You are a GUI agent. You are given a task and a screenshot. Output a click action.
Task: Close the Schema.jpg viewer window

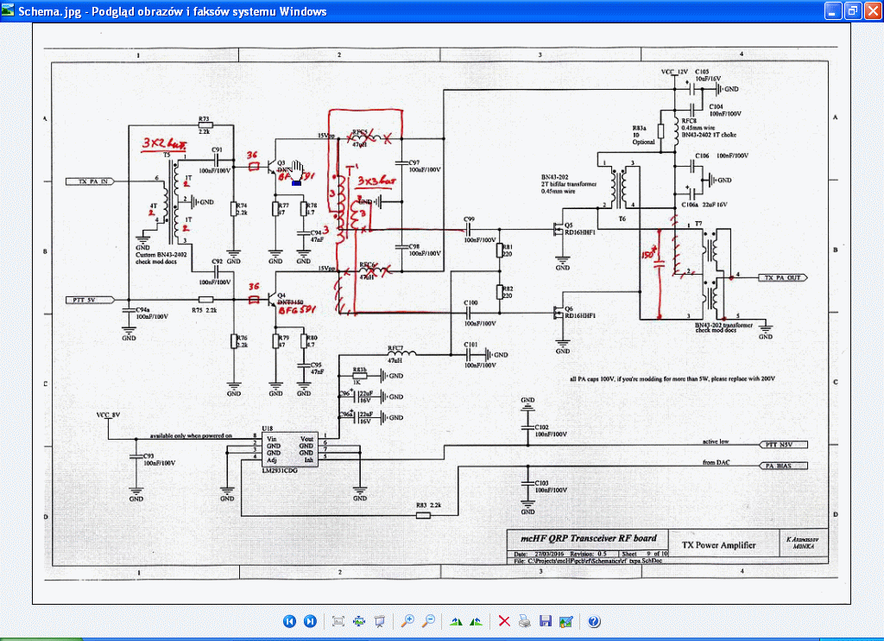871,10
